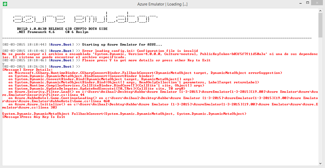Click 'Azure.HabboHotel.Game.ContinueLoading()' stack trace line

160,100
